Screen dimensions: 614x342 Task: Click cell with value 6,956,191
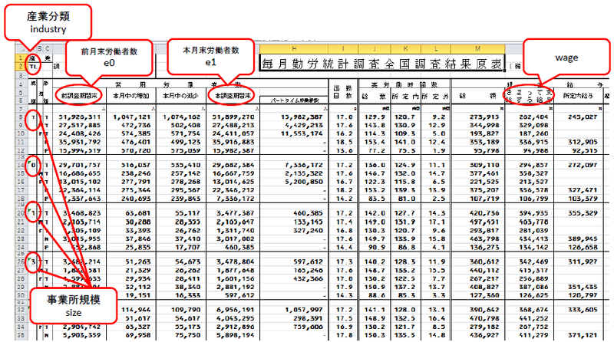coord(234,310)
